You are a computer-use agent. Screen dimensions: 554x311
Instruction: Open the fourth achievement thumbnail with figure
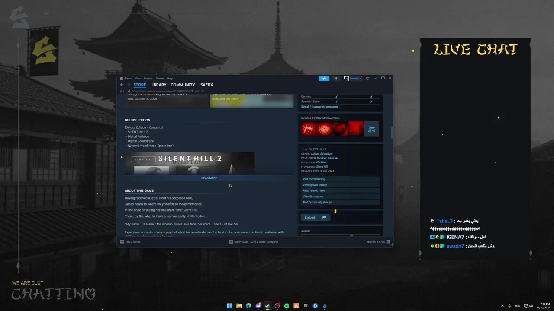[356, 129]
